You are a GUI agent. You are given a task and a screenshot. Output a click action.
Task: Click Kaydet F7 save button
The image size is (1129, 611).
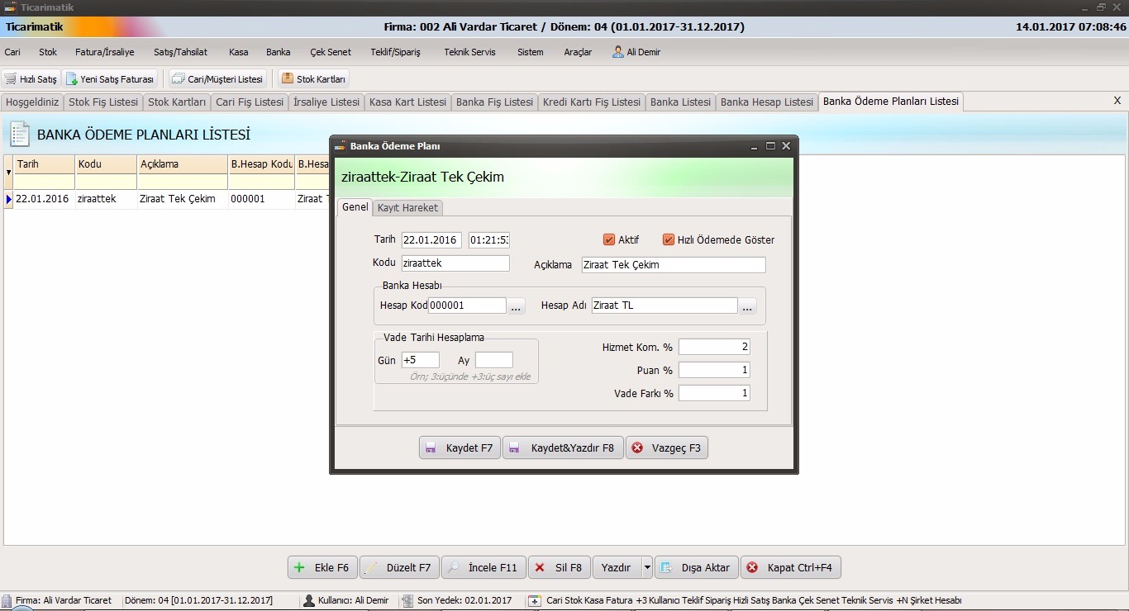pyautogui.click(x=460, y=448)
